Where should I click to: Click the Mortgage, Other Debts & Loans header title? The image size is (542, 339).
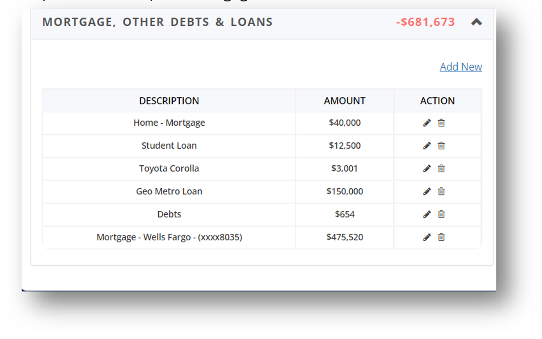tap(158, 22)
